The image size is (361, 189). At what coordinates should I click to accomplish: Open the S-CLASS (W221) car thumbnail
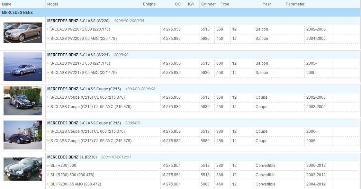23,67
